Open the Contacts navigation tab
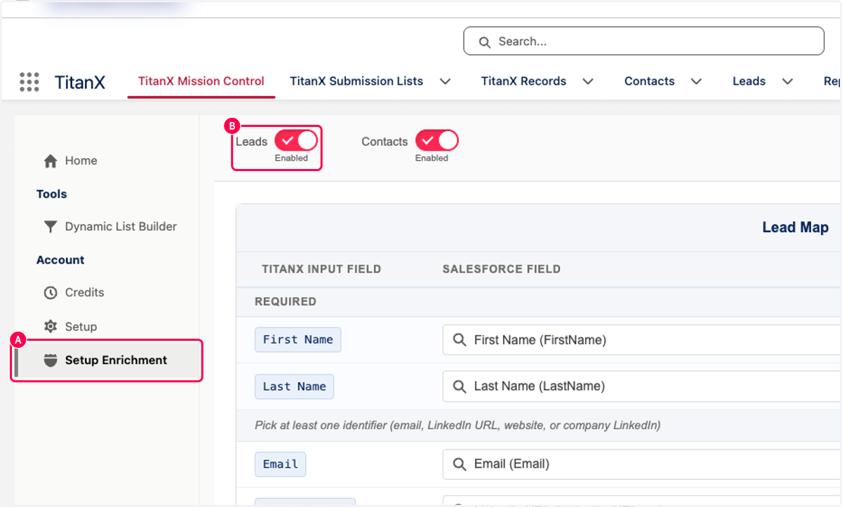This screenshot has height=507, width=842. click(x=650, y=81)
